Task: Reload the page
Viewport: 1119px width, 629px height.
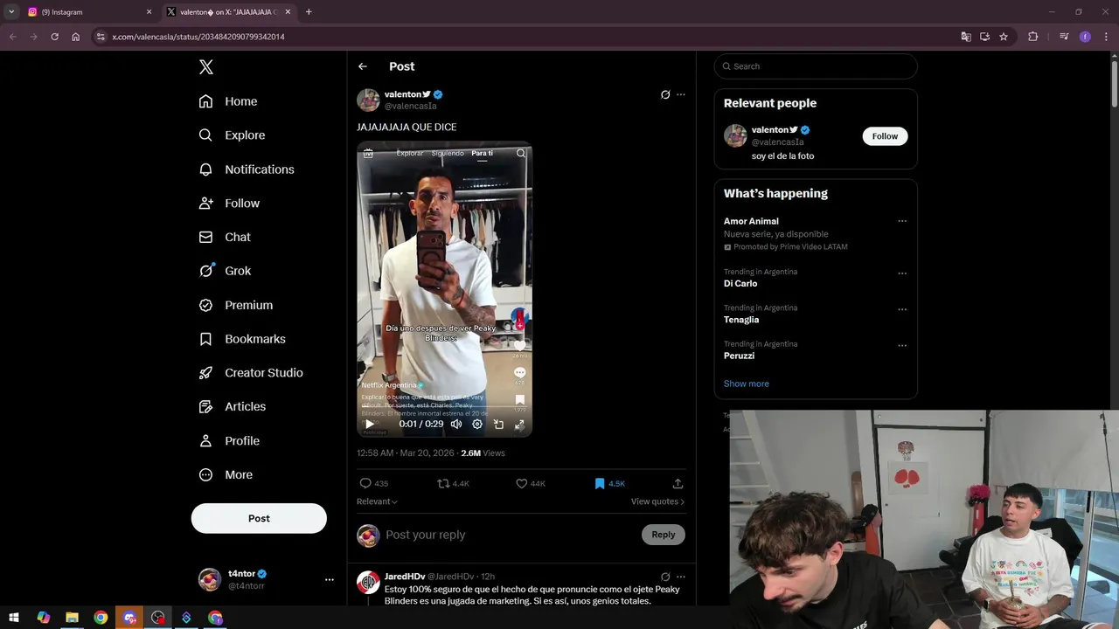Action: tap(54, 37)
